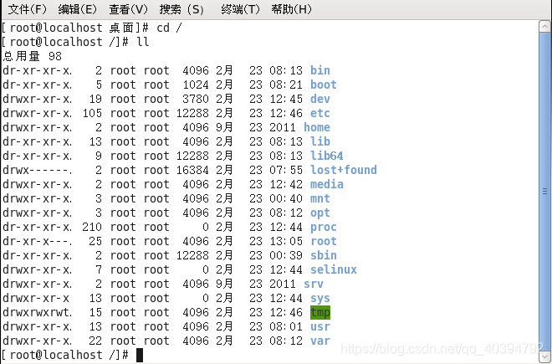Open the 文件(F) menu
The width and height of the screenshot is (552, 364).
click(27, 9)
